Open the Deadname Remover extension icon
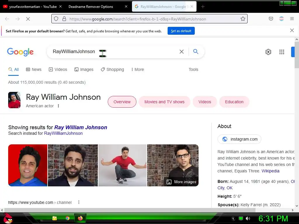This screenshot has width=299, height=224. [281, 19]
